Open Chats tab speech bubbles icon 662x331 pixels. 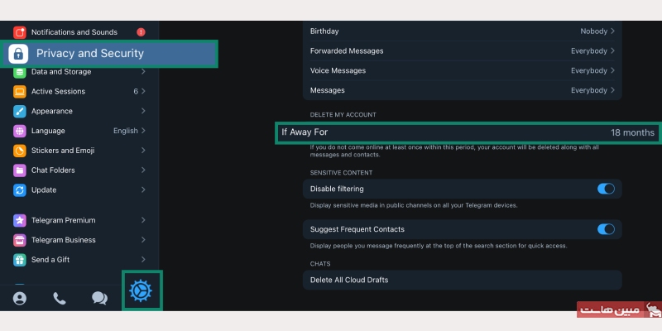(99, 299)
